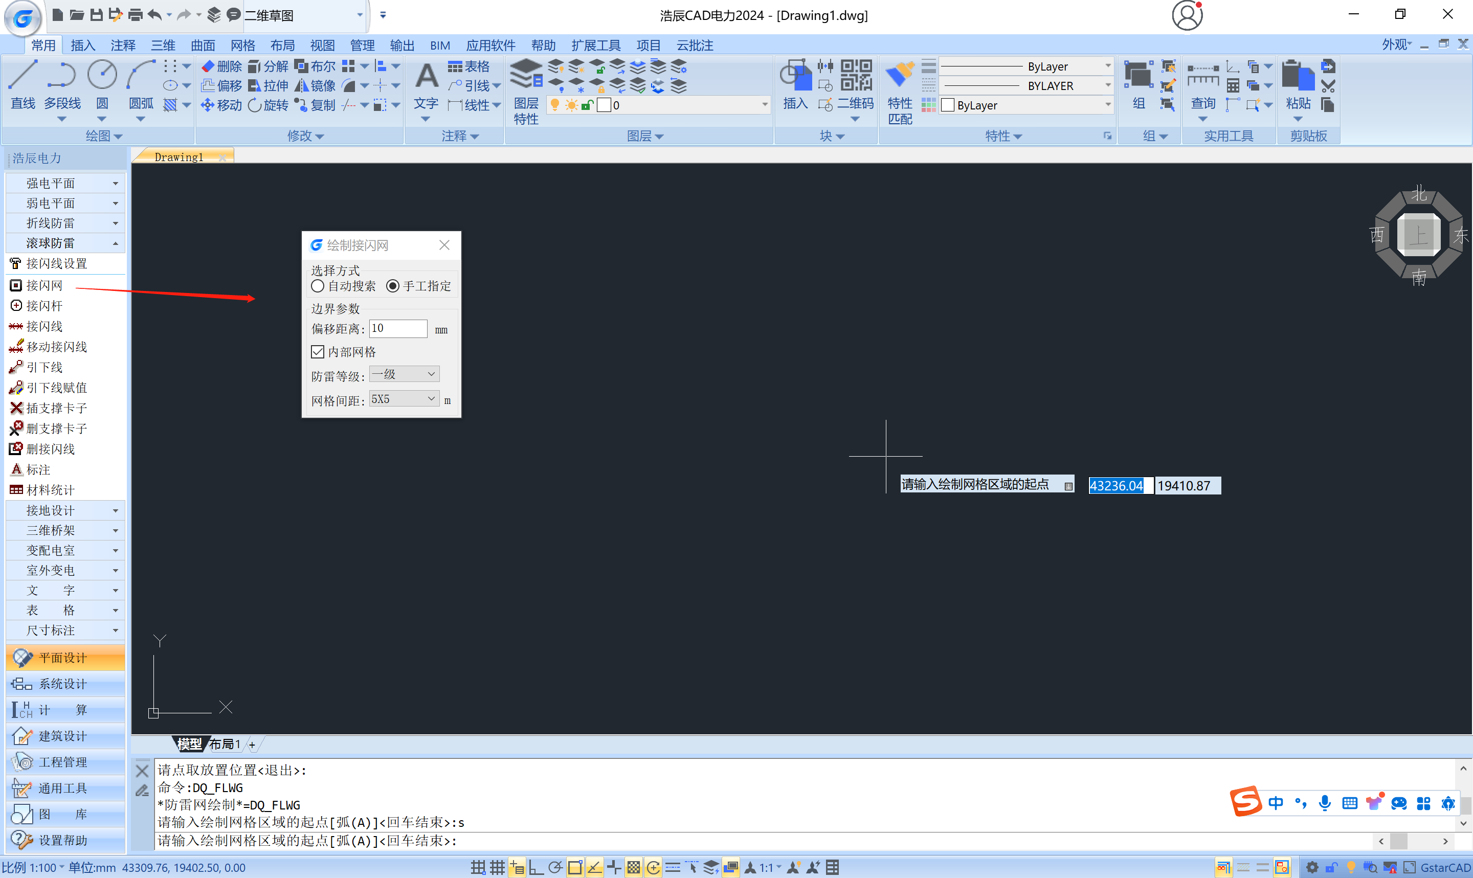Screen dimensions: 1473x878
Task: Click the 粘贴 paste icon
Action: (1297, 76)
